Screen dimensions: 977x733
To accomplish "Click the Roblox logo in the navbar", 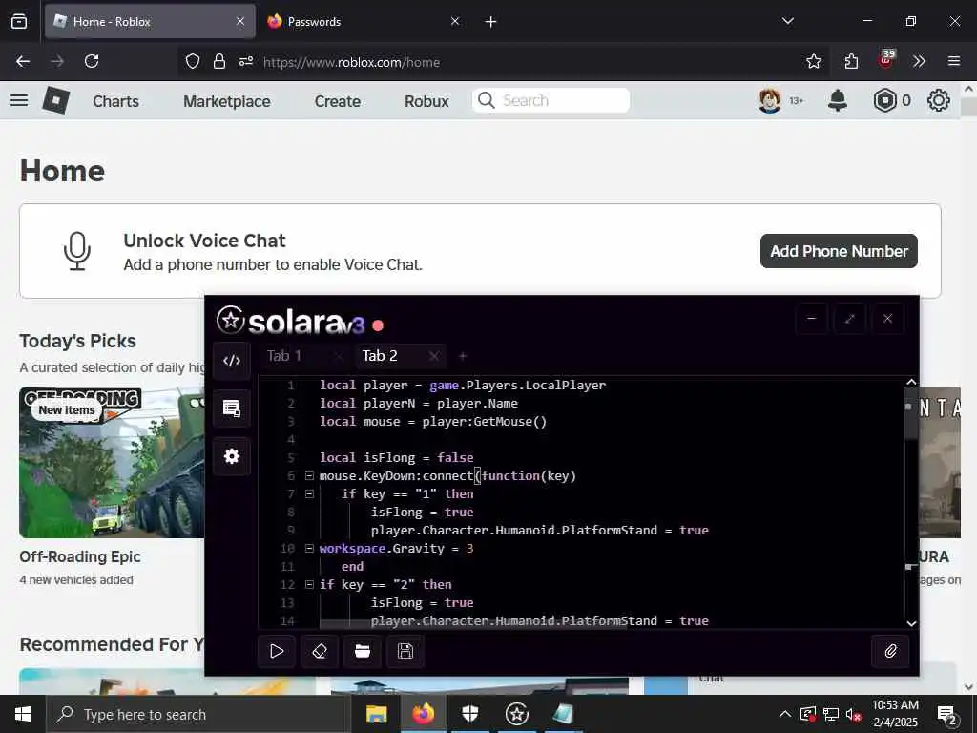I will tap(55, 100).
